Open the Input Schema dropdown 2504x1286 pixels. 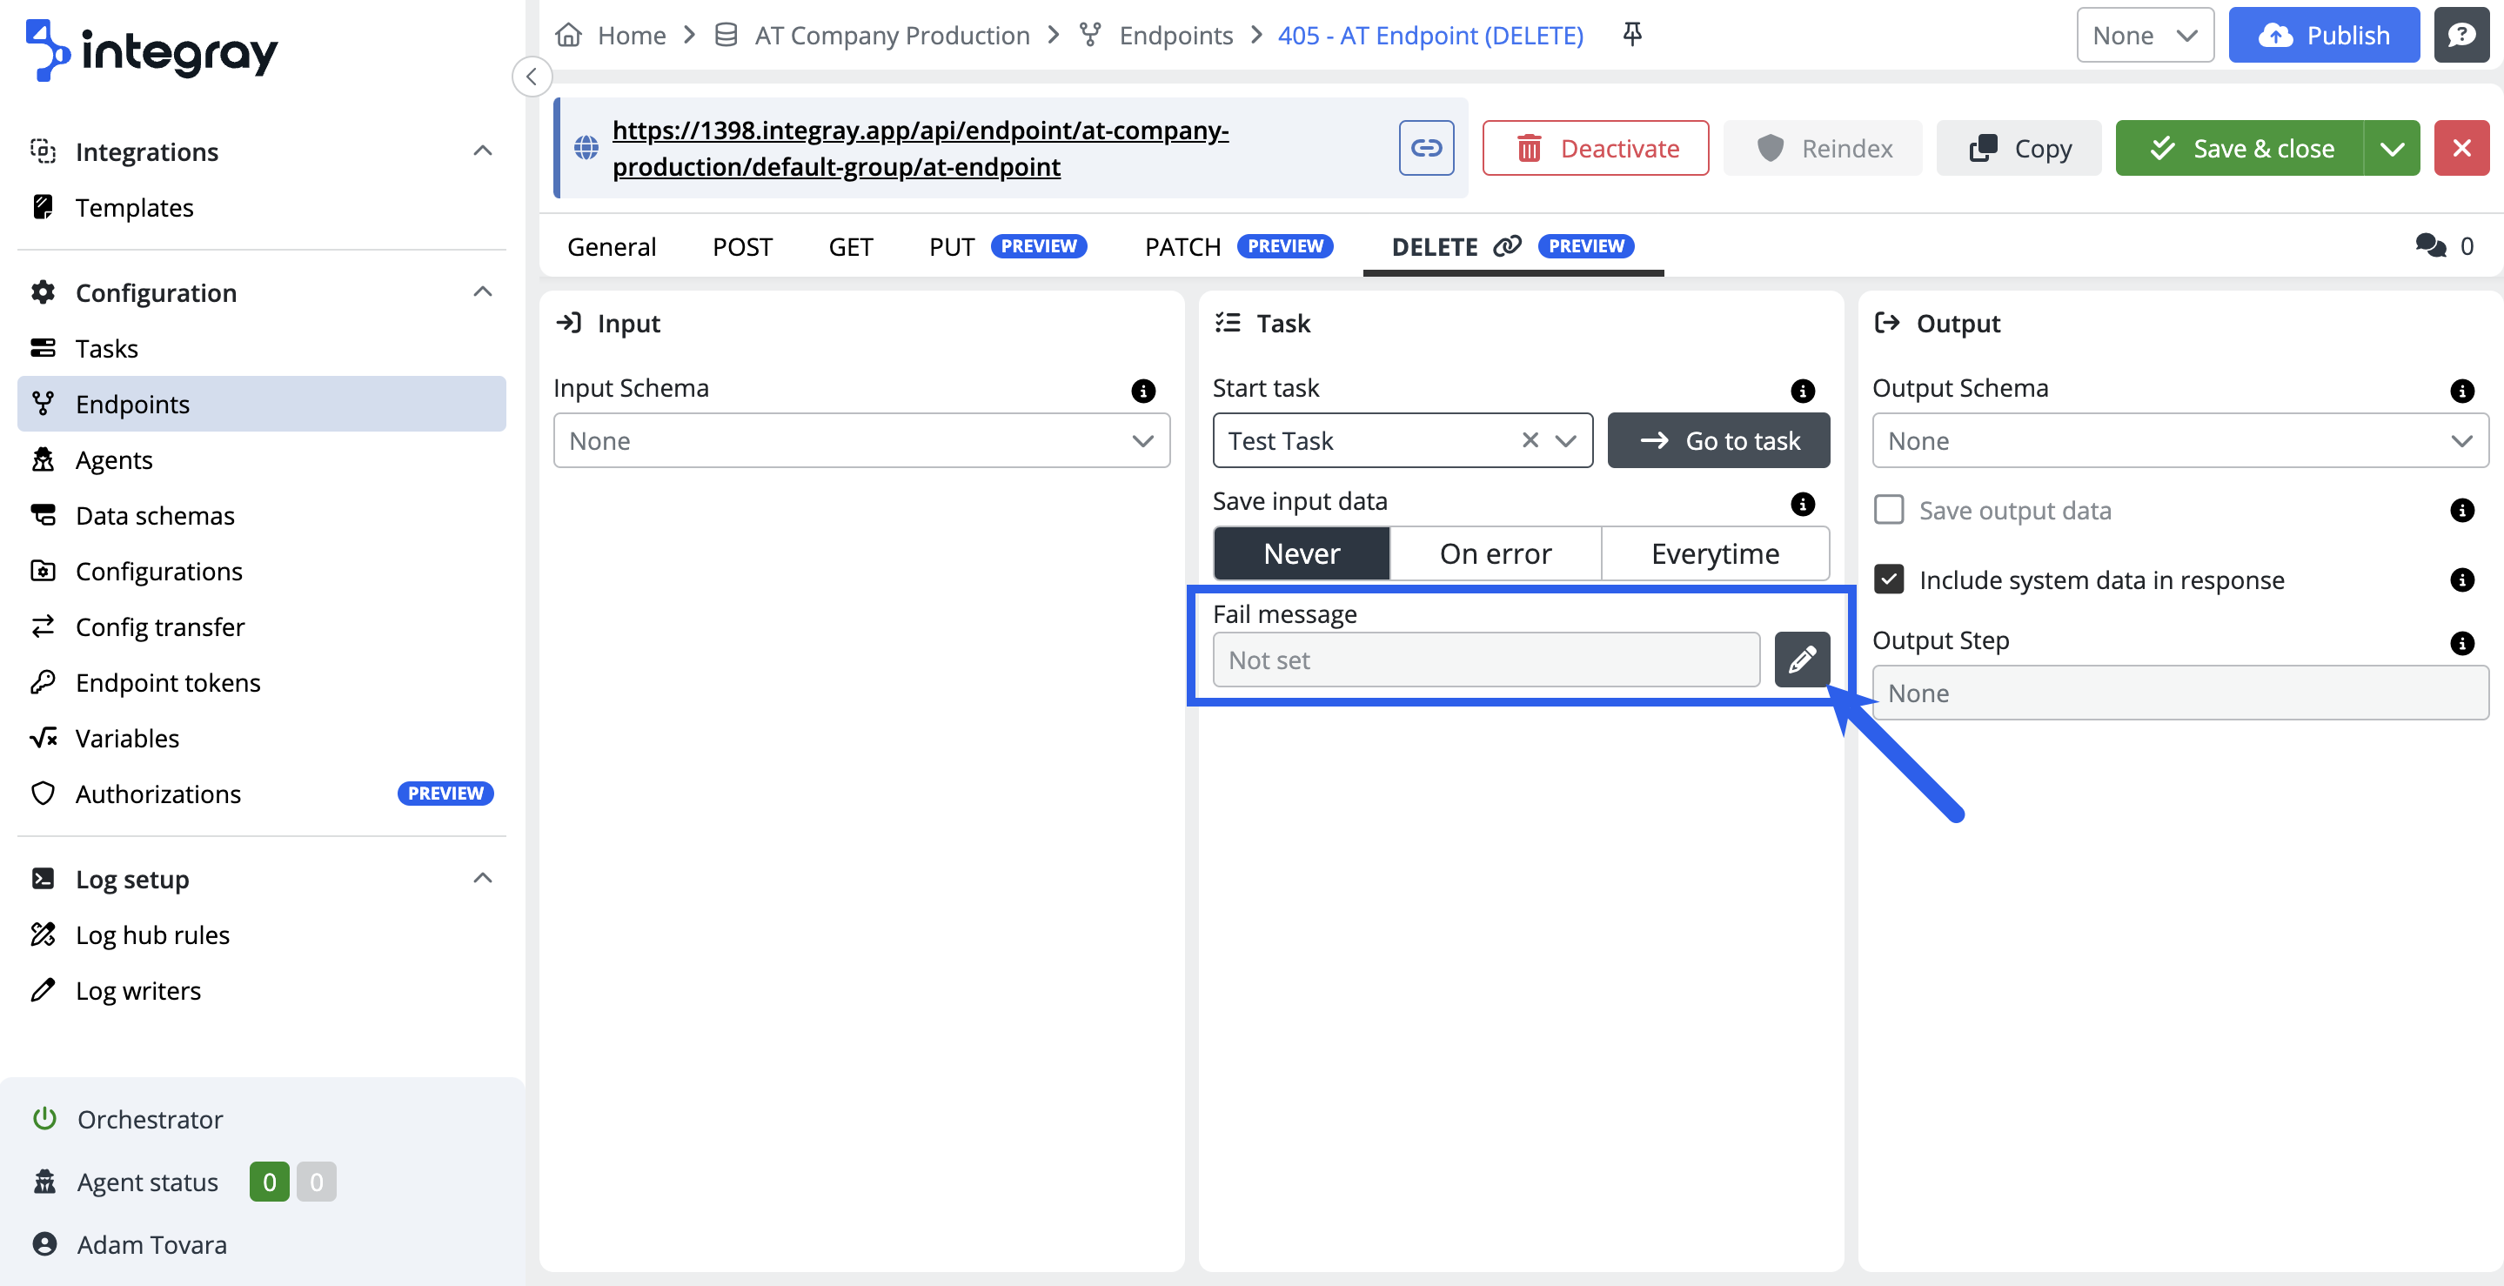tap(860, 440)
